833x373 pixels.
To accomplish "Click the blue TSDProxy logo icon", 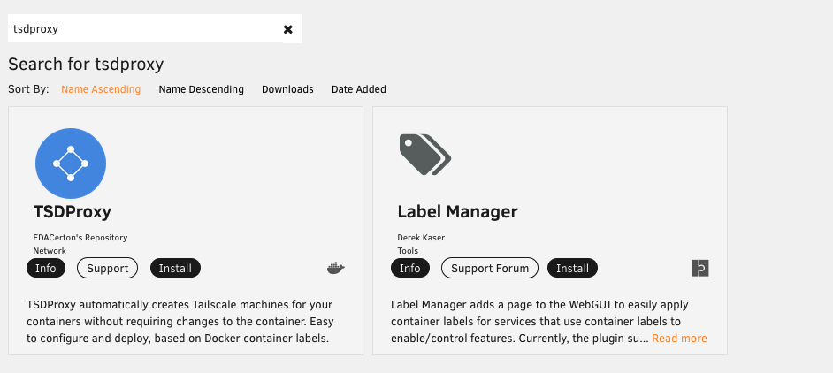I will [x=71, y=164].
